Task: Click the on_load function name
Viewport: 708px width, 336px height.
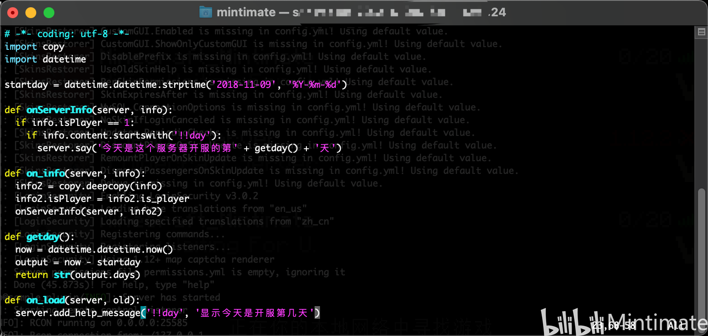Action: (x=45, y=300)
